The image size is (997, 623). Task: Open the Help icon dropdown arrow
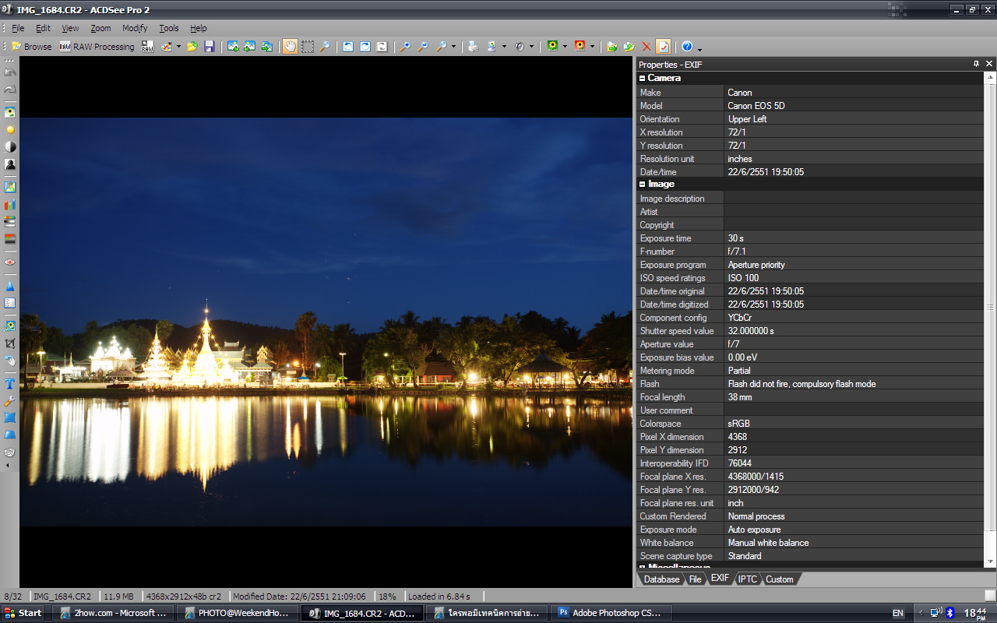point(699,48)
